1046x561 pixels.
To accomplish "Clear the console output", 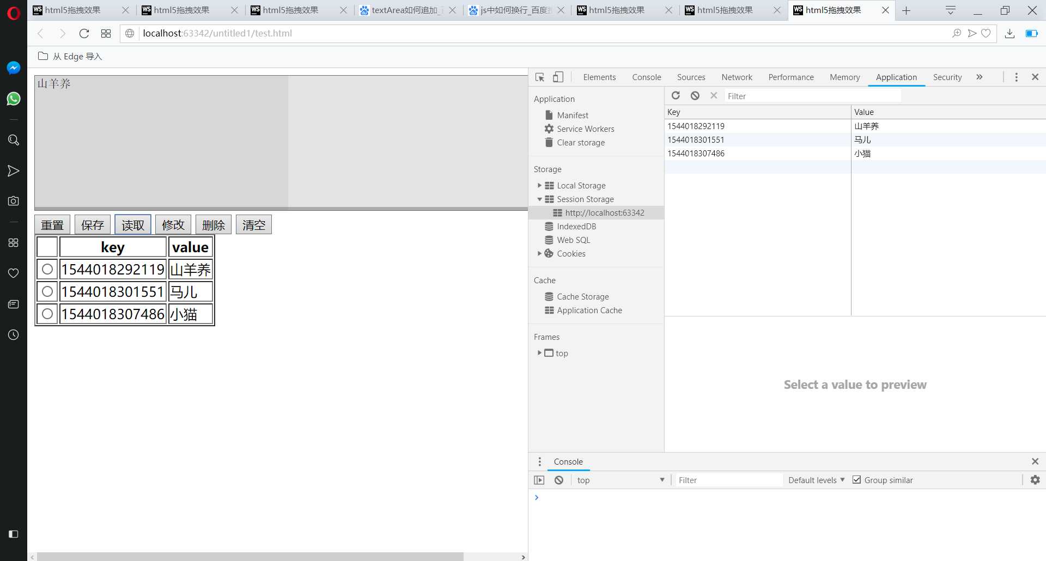I will tap(559, 480).
